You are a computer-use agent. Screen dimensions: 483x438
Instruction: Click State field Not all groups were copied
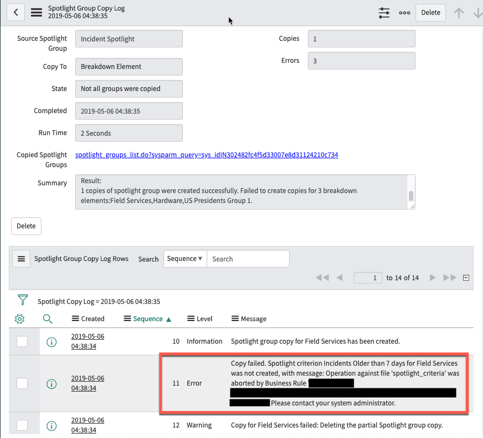coord(129,89)
